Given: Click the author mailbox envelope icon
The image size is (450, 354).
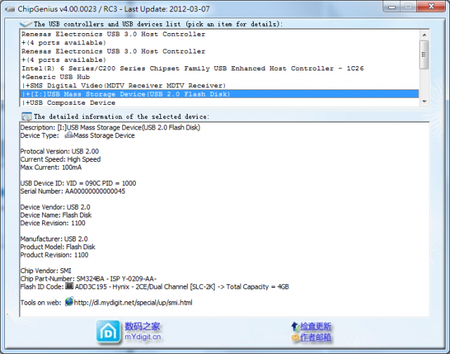Looking at the screenshot, I should point(295,337).
